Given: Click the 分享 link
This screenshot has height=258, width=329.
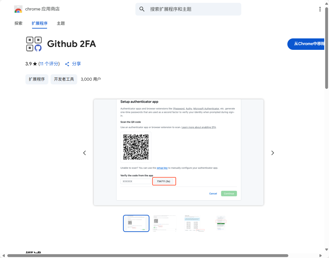Looking at the screenshot, I should 76,64.
